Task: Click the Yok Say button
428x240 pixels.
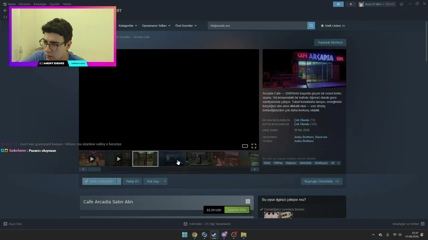Action: coord(153,181)
